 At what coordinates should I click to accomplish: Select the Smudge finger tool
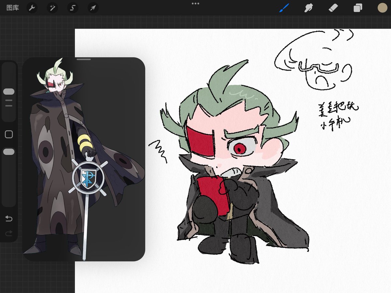[x=308, y=8]
